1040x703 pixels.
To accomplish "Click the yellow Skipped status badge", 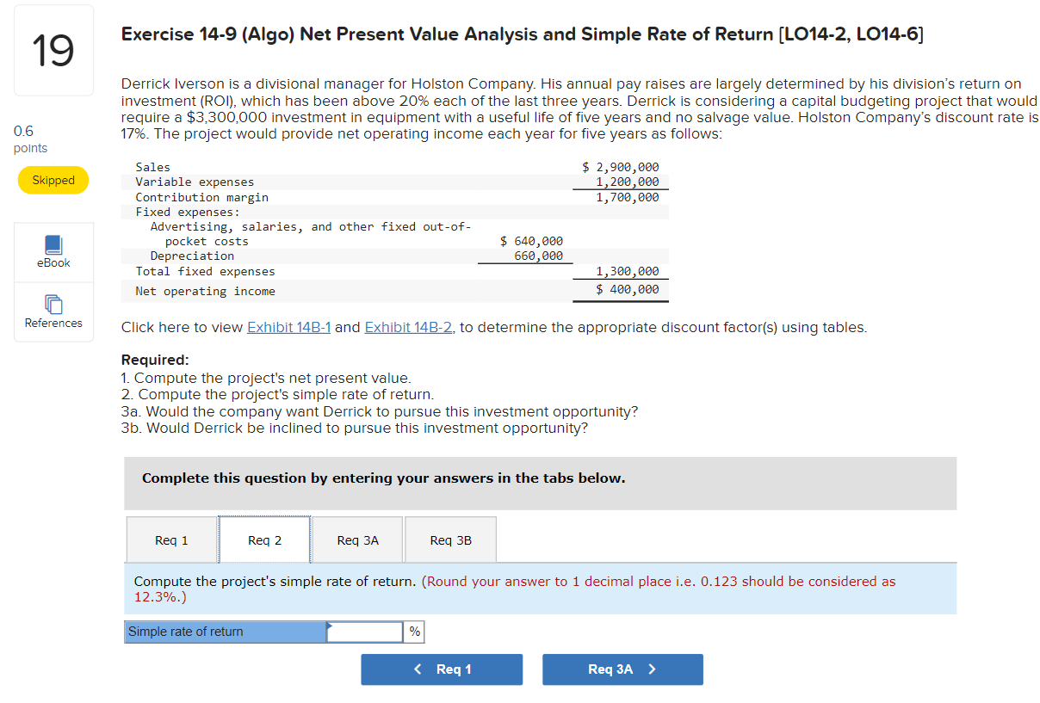I will [x=53, y=180].
